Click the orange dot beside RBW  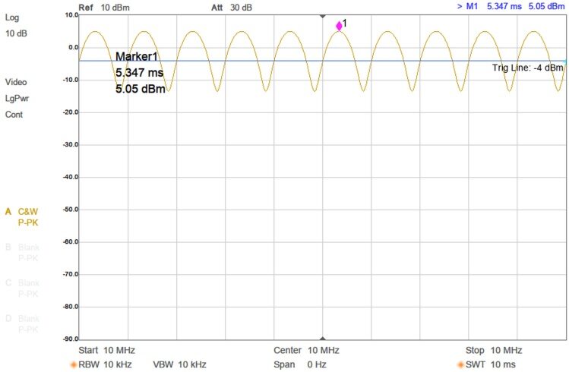[73, 364]
